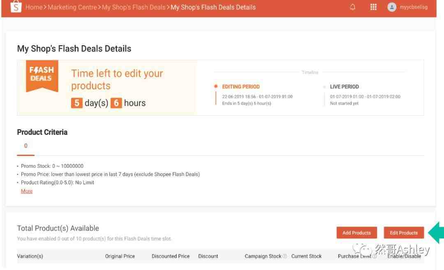Click the Shopee logo icon
Image resolution: width=444 pixels, height=270 pixels.
(x=16, y=7)
